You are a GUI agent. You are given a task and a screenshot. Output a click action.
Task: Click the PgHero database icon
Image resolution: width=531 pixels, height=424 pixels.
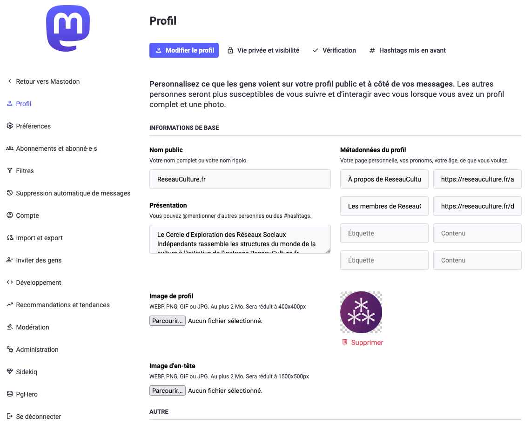(x=10, y=394)
